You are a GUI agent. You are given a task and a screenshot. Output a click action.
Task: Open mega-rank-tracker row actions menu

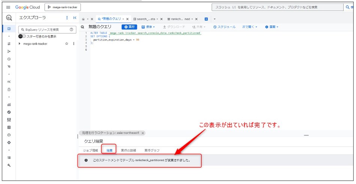point(73,43)
